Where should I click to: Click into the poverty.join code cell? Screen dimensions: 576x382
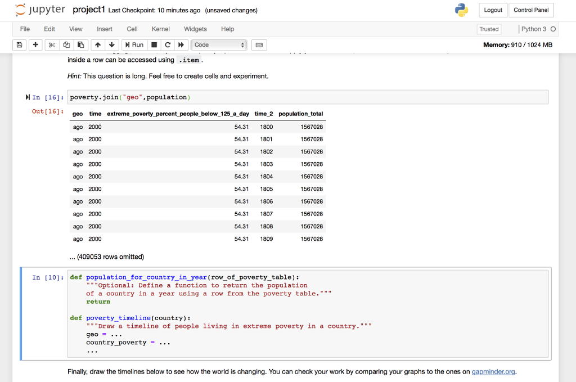307,97
